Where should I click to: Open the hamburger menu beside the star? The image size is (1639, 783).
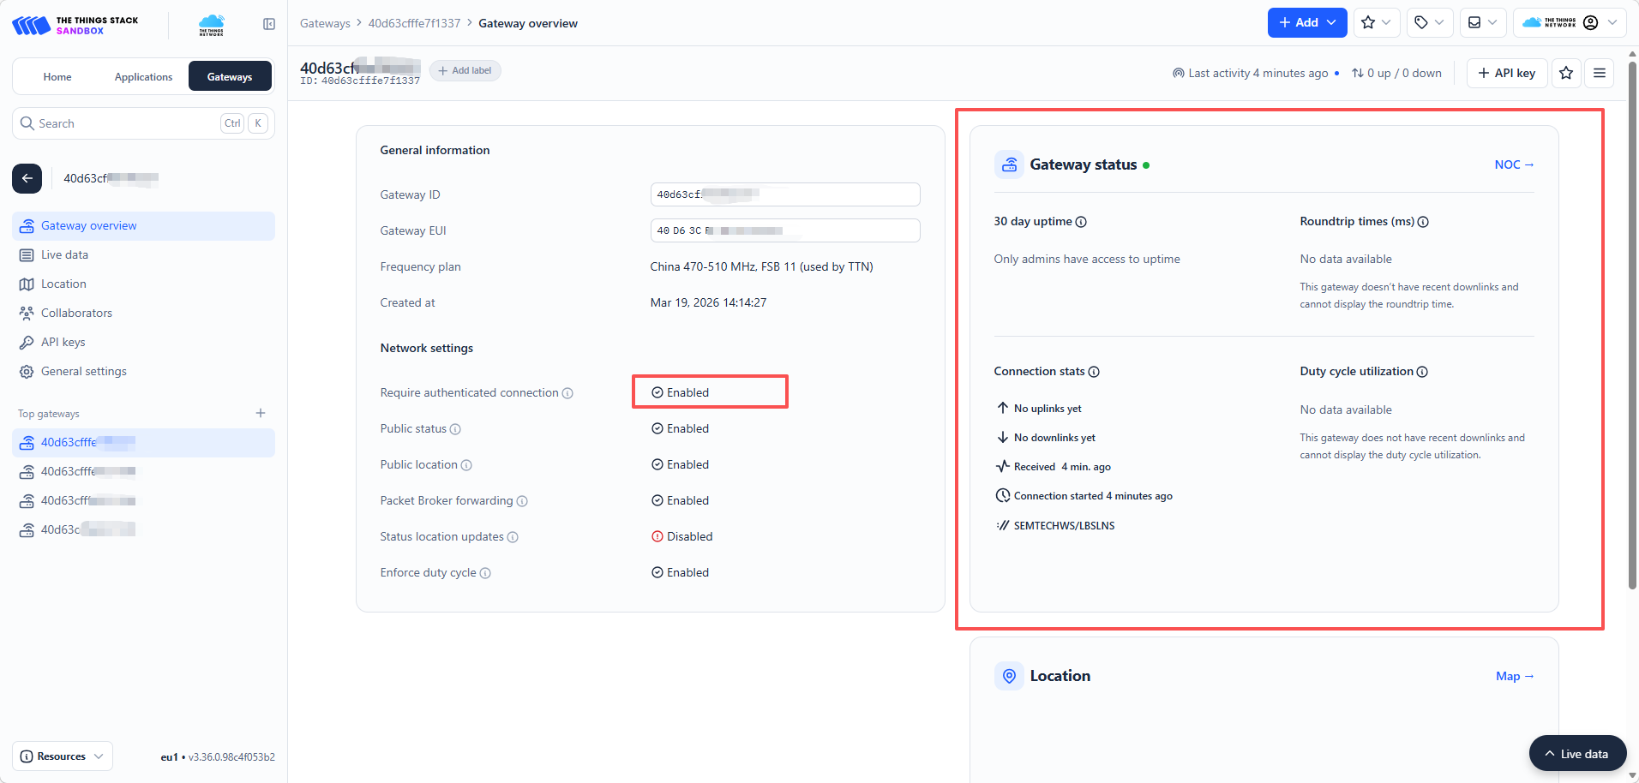(1600, 73)
